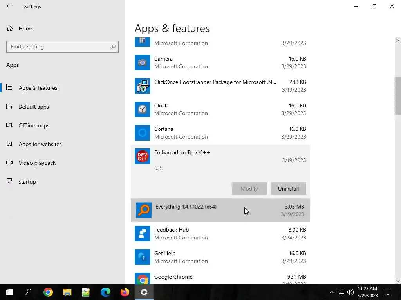This screenshot has width=401, height=300.
Task: Click the Apps sidebar heading
Action: 13,65
